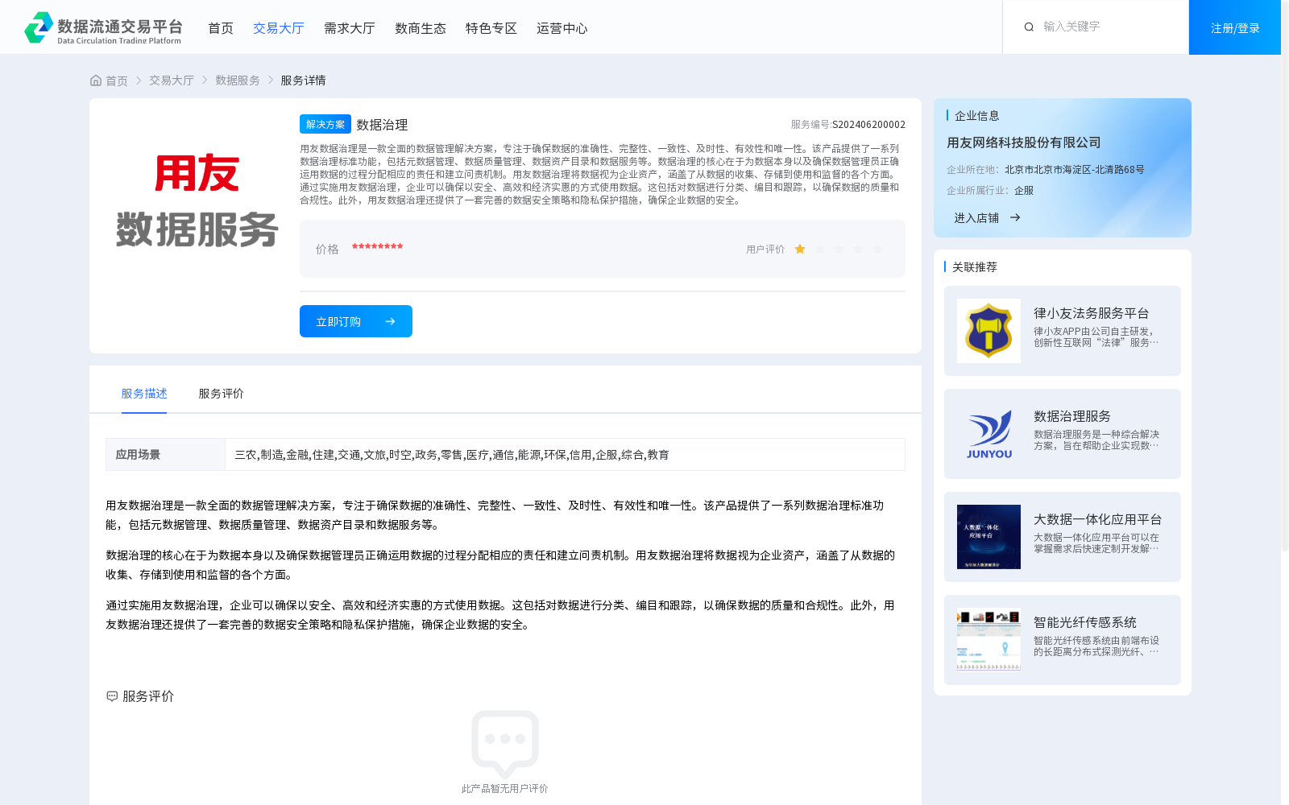Focus the 输入关键字 search field
Screen dimensions: 1289x805
pyautogui.click(x=1108, y=27)
